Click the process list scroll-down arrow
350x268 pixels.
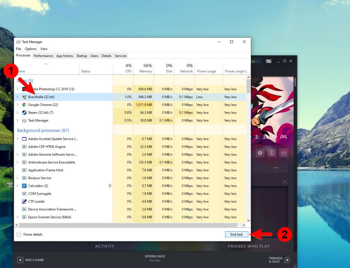click(248, 220)
